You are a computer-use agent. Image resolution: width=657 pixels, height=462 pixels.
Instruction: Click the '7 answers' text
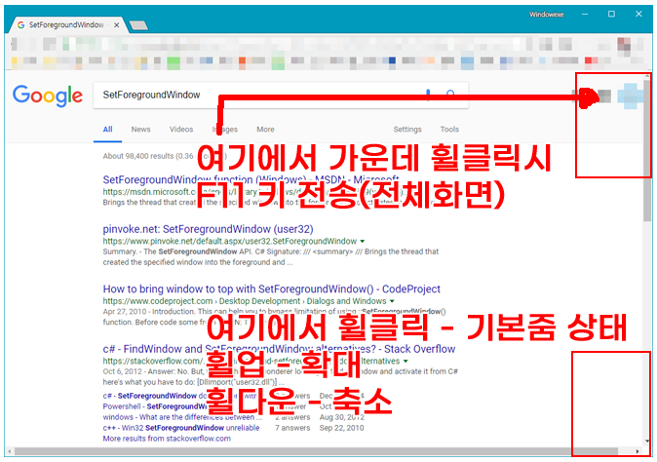pos(292,428)
